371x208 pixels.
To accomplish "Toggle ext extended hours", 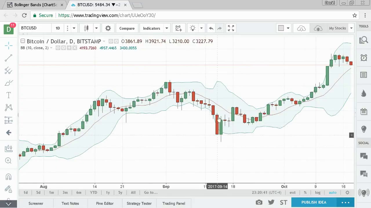I will click(293, 192).
